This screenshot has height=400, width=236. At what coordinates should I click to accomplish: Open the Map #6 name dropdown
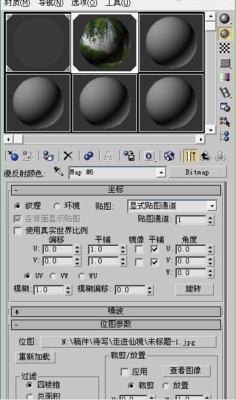tap(161, 173)
